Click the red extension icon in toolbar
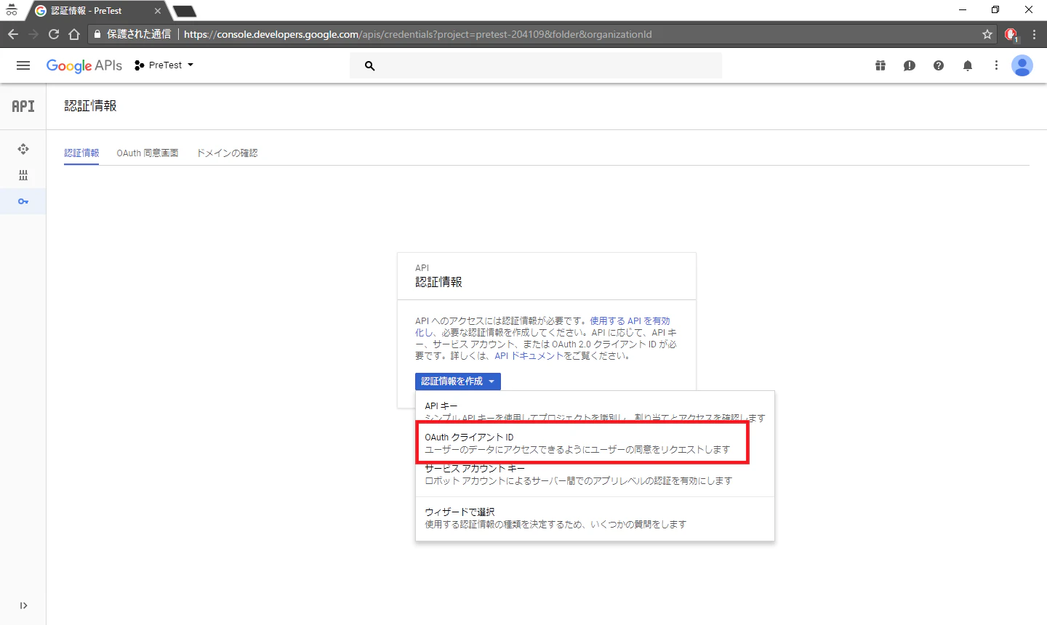Image resolution: width=1047 pixels, height=625 pixels. click(x=1011, y=34)
